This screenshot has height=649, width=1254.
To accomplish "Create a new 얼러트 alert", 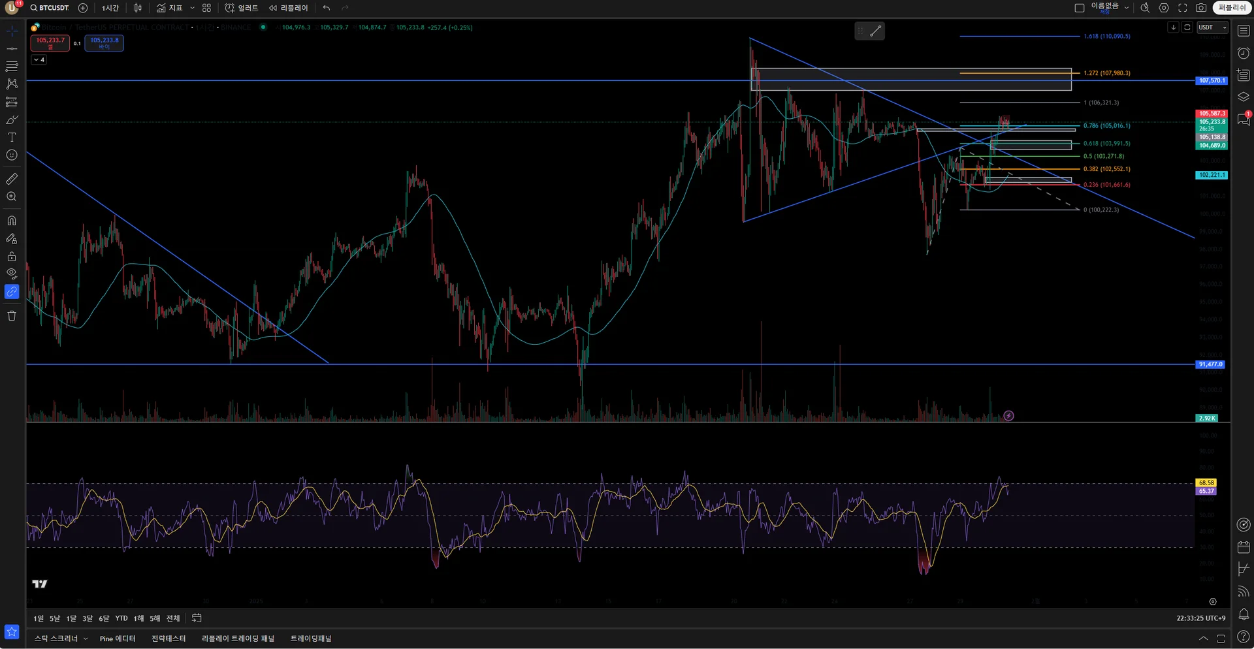I will [242, 8].
